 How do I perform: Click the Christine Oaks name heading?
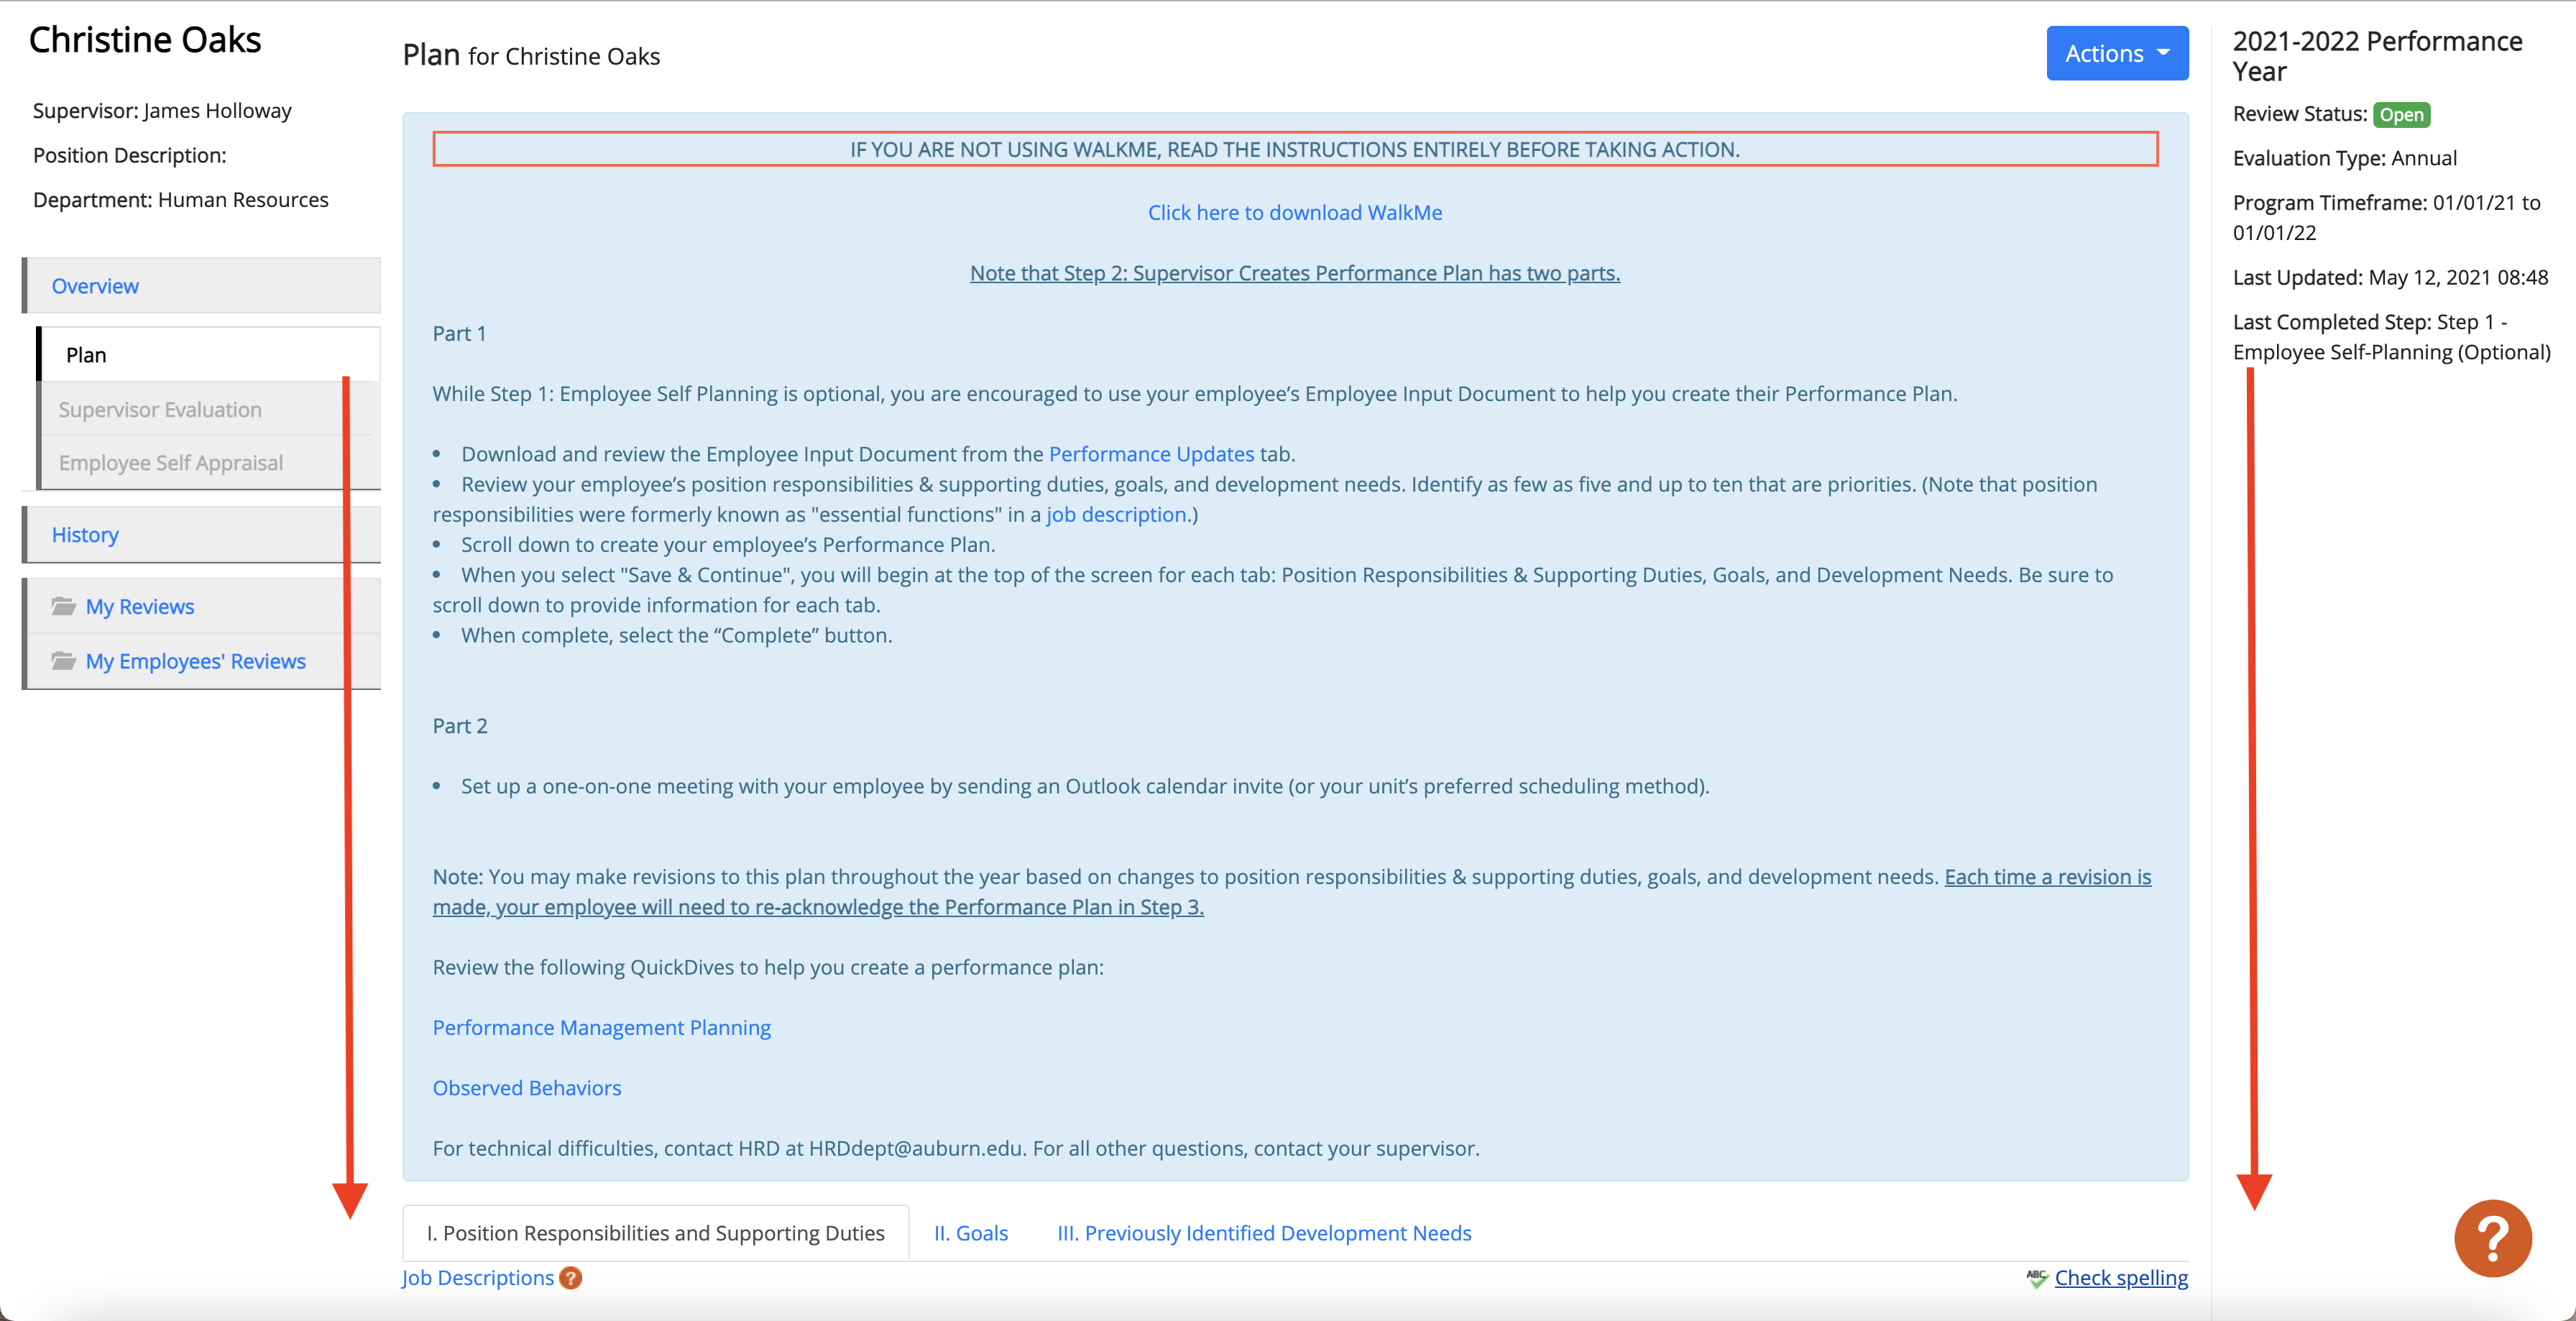[x=145, y=39]
